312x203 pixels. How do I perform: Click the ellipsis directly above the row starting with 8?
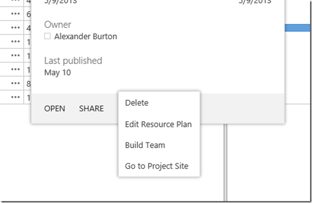16,70
